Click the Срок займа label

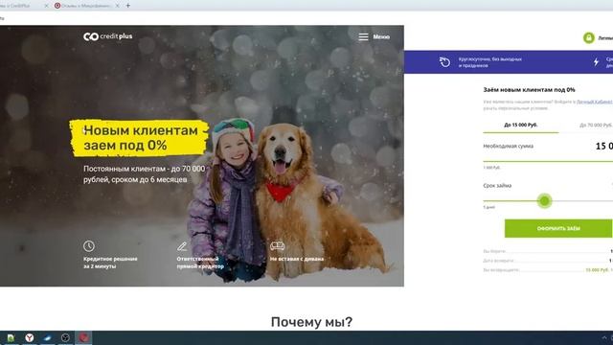(x=497, y=185)
